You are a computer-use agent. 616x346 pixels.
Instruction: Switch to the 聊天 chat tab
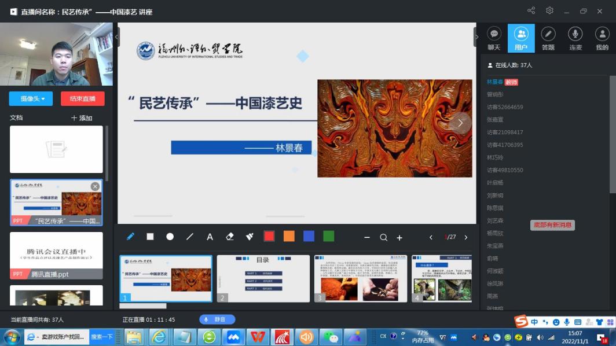tap(494, 39)
